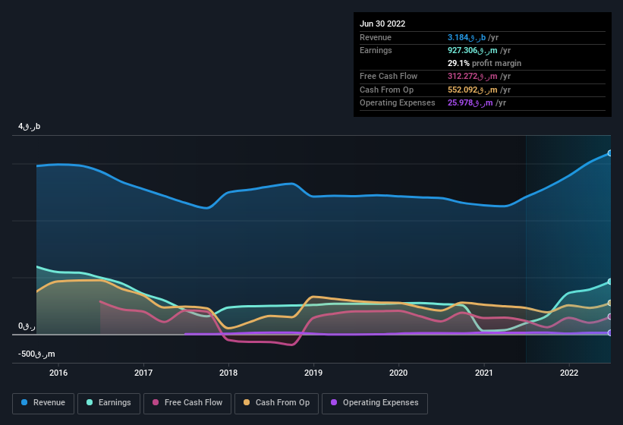
Task: Click the 29.1% profit margin text
Action: [x=484, y=63]
